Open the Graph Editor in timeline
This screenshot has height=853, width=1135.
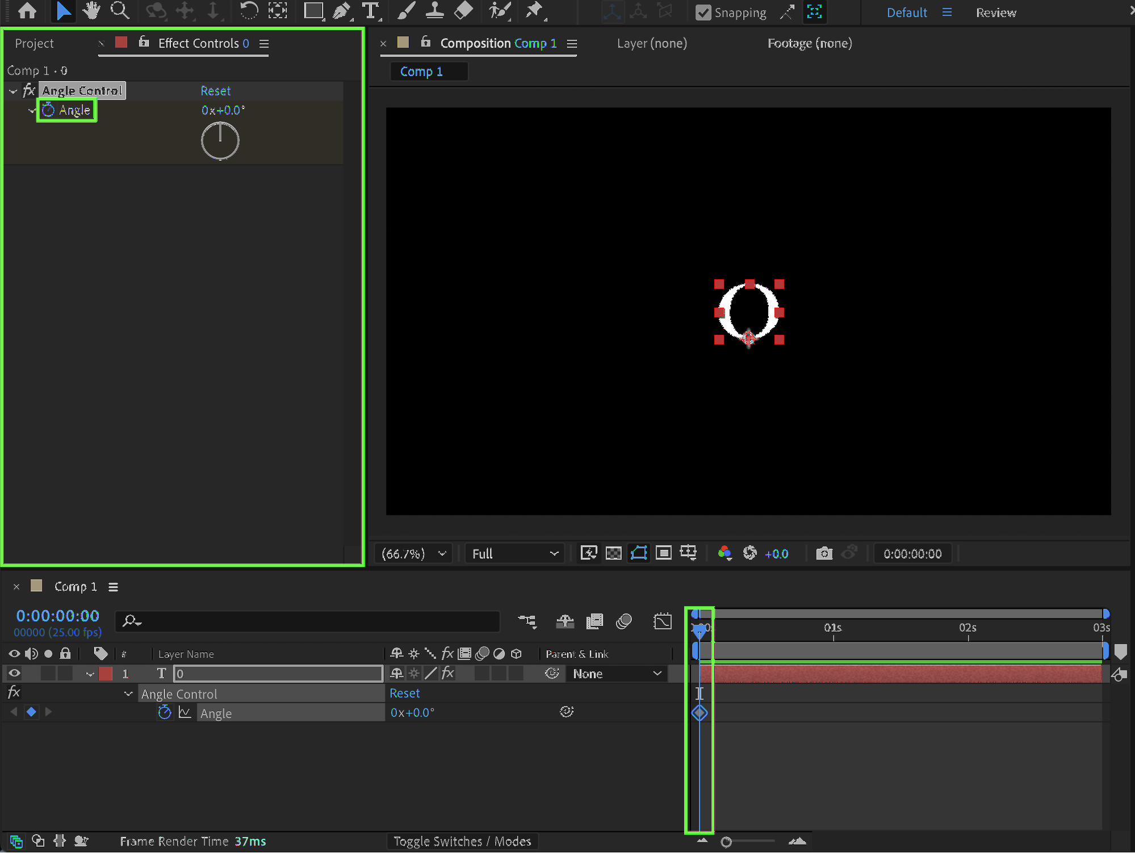[x=662, y=621]
